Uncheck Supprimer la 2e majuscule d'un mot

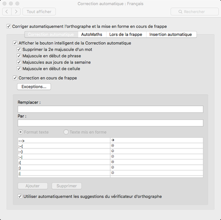19,49
